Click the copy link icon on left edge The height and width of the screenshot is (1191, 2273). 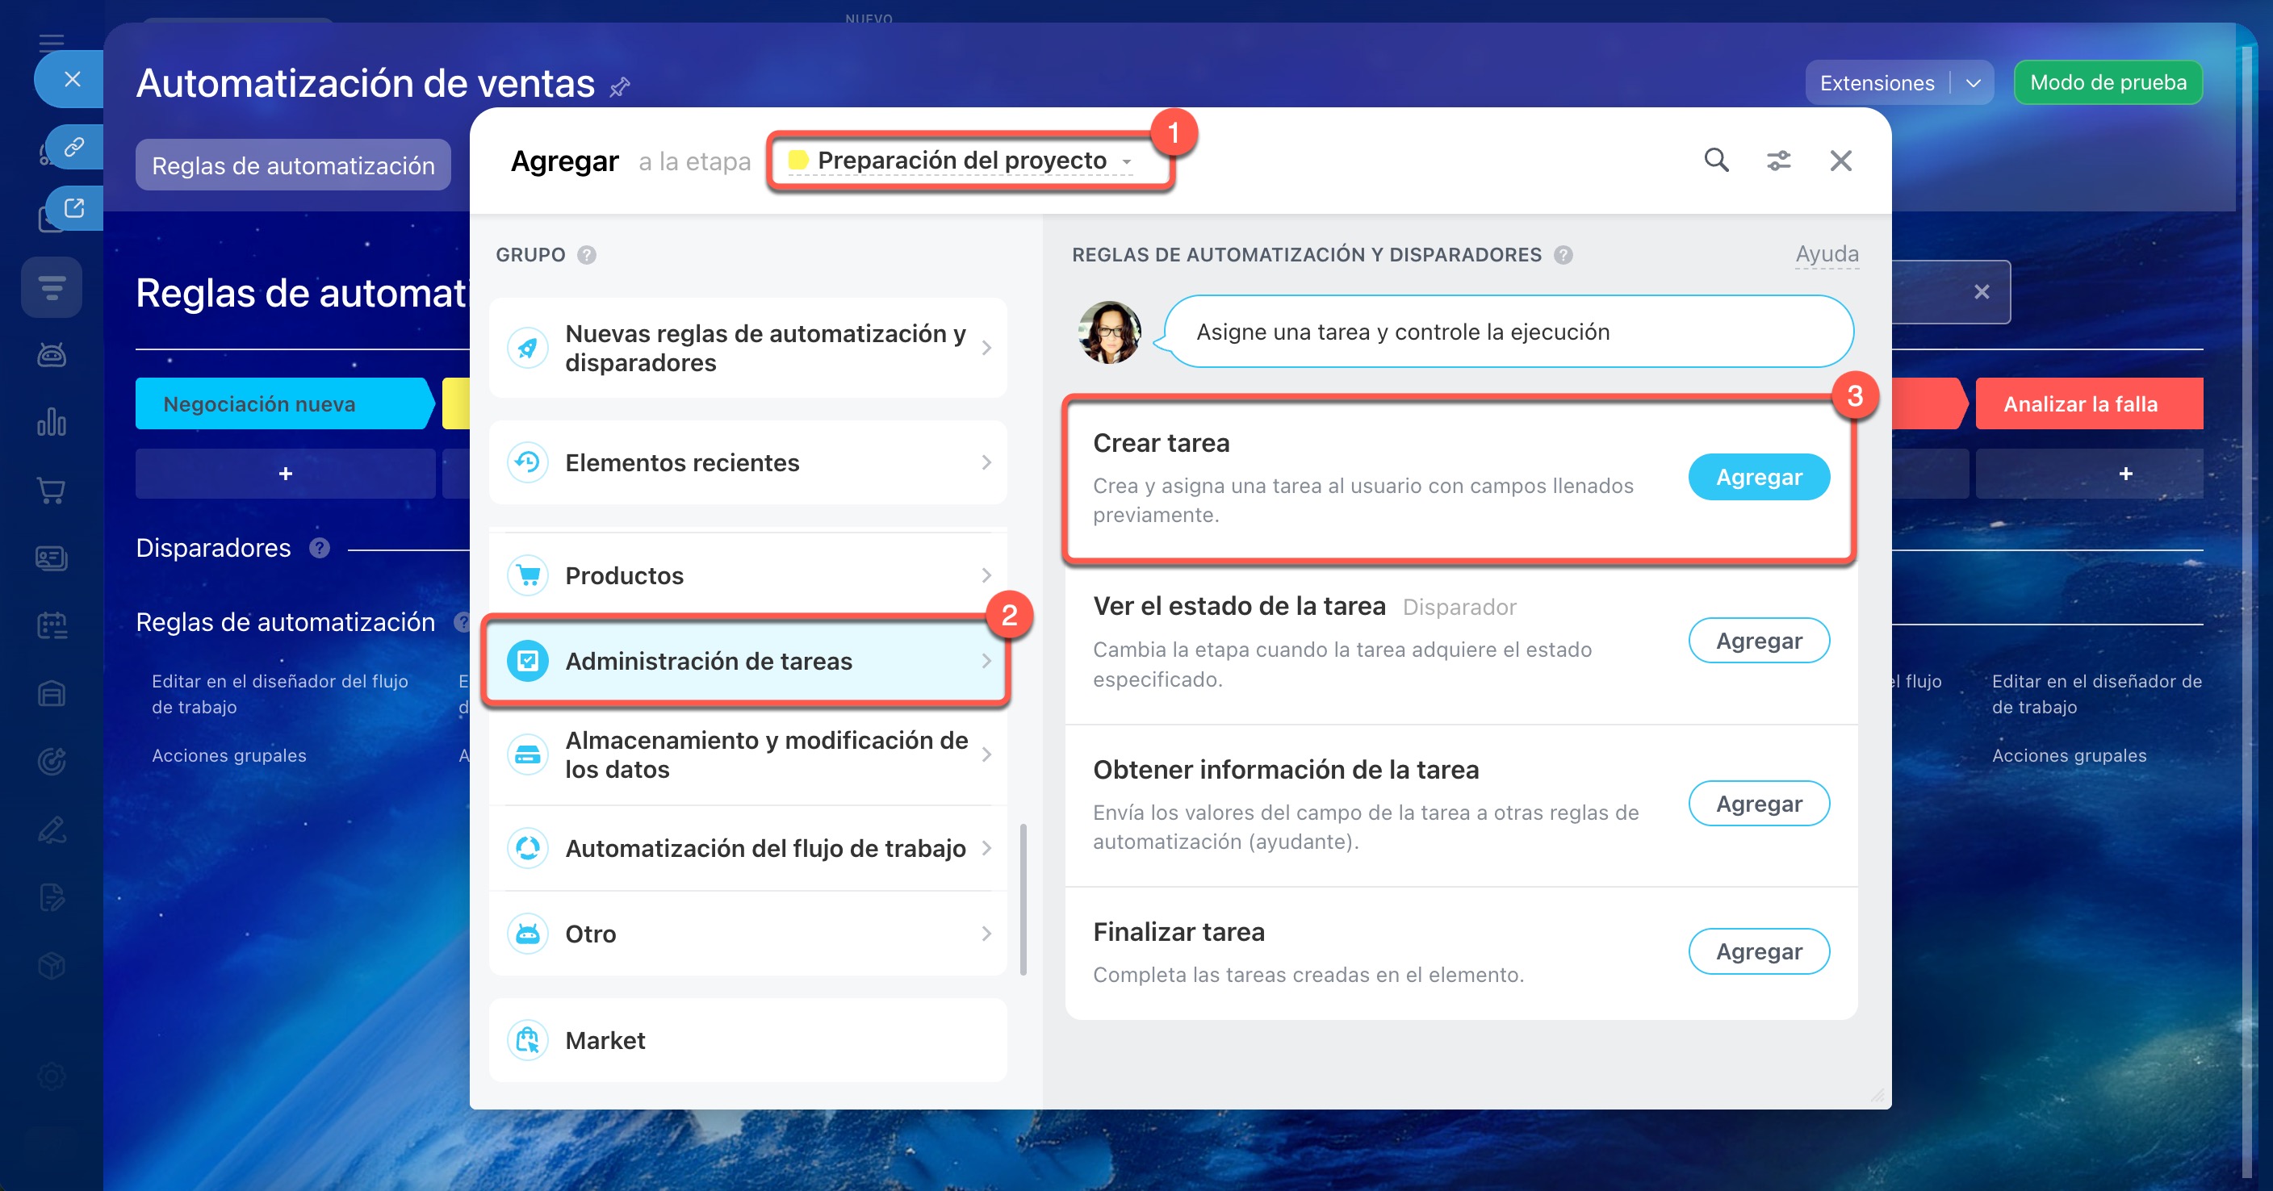[x=74, y=146]
